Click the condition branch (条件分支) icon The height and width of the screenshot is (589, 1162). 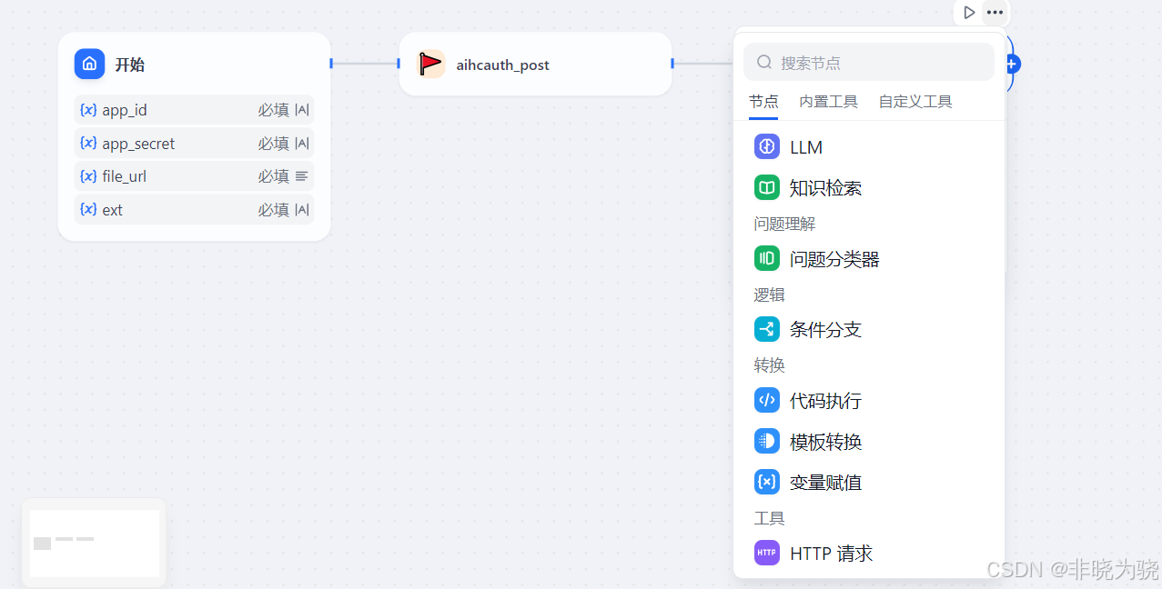(x=767, y=329)
